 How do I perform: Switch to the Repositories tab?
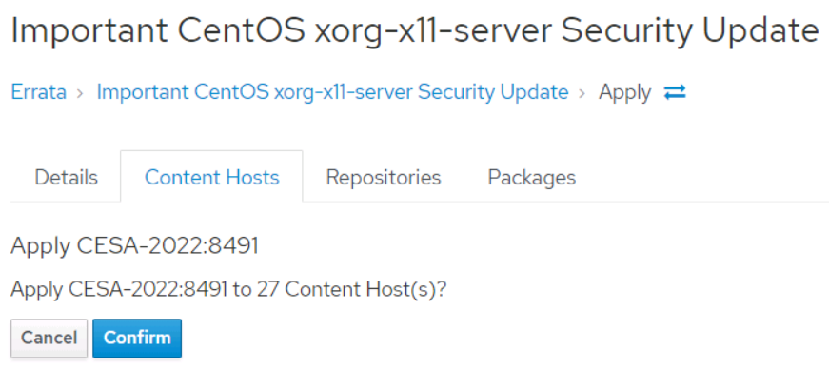(x=384, y=178)
